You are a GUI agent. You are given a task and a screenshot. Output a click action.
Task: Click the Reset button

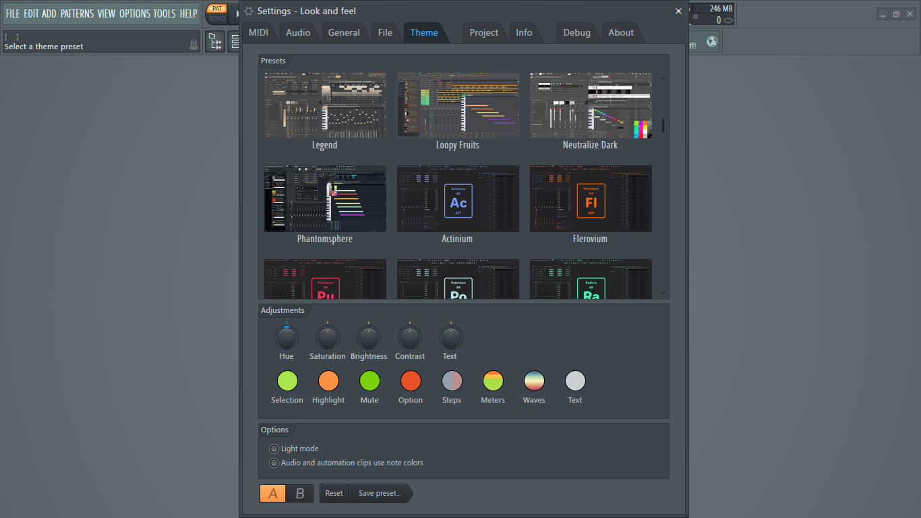point(334,494)
